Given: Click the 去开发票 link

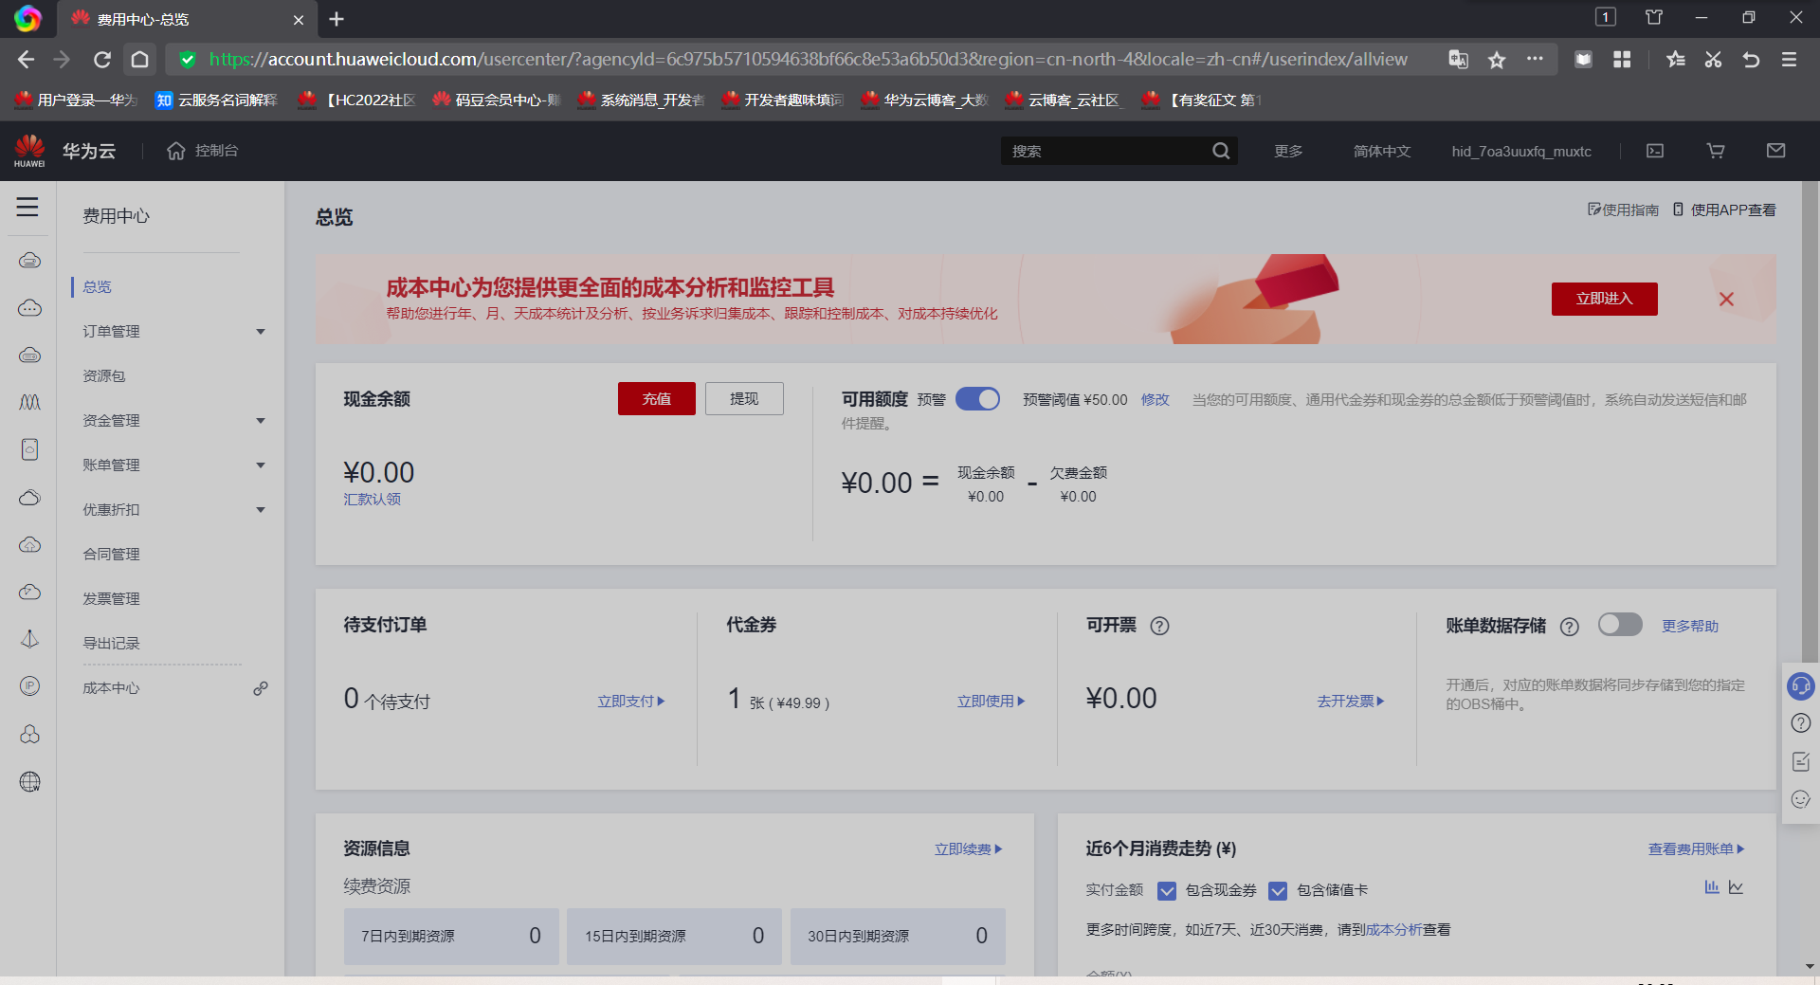Looking at the screenshot, I should 1351,702.
